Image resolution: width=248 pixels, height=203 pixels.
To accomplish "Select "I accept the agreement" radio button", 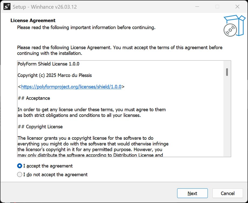I will click(x=20, y=166).
